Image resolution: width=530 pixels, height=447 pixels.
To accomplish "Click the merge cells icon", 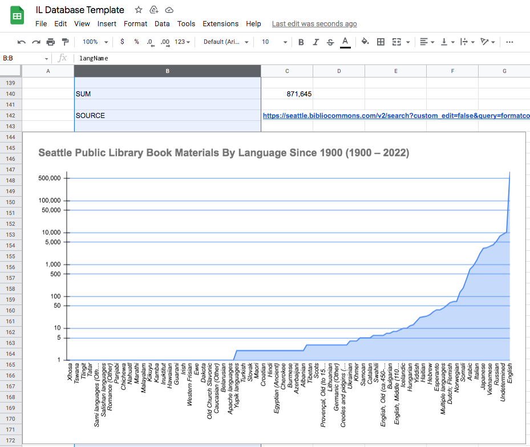I will tap(397, 42).
